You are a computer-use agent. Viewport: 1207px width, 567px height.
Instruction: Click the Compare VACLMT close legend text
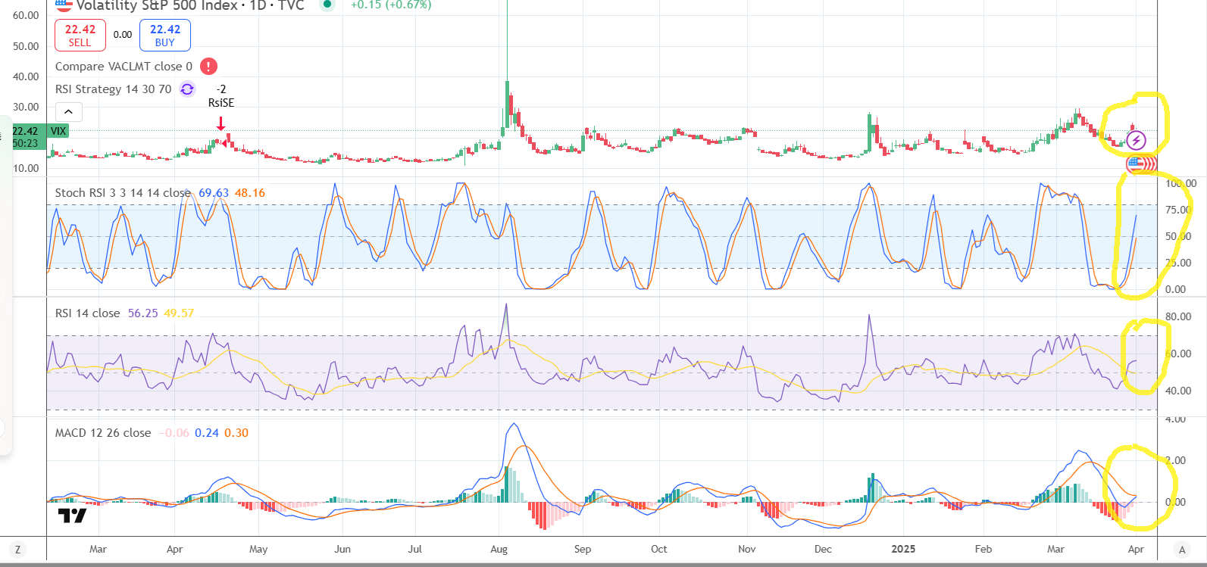tap(123, 67)
